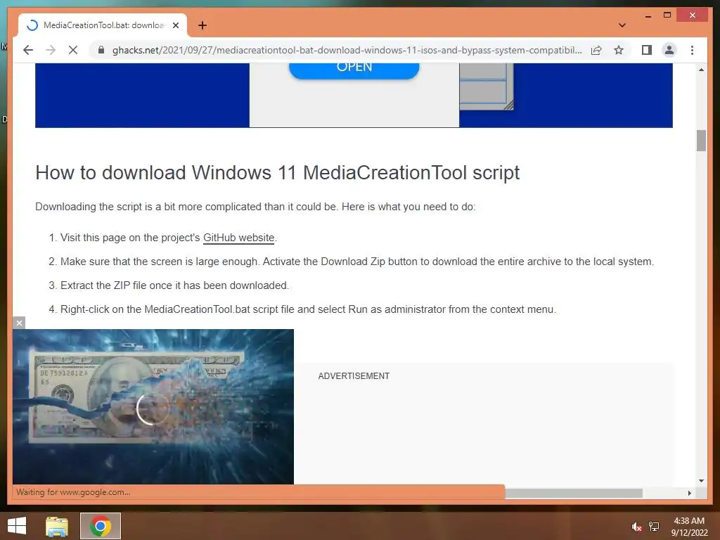The height and width of the screenshot is (540, 720).
Task: Click the 'Right-click on the MediaCreationTool.bat' step
Action: tap(308, 309)
